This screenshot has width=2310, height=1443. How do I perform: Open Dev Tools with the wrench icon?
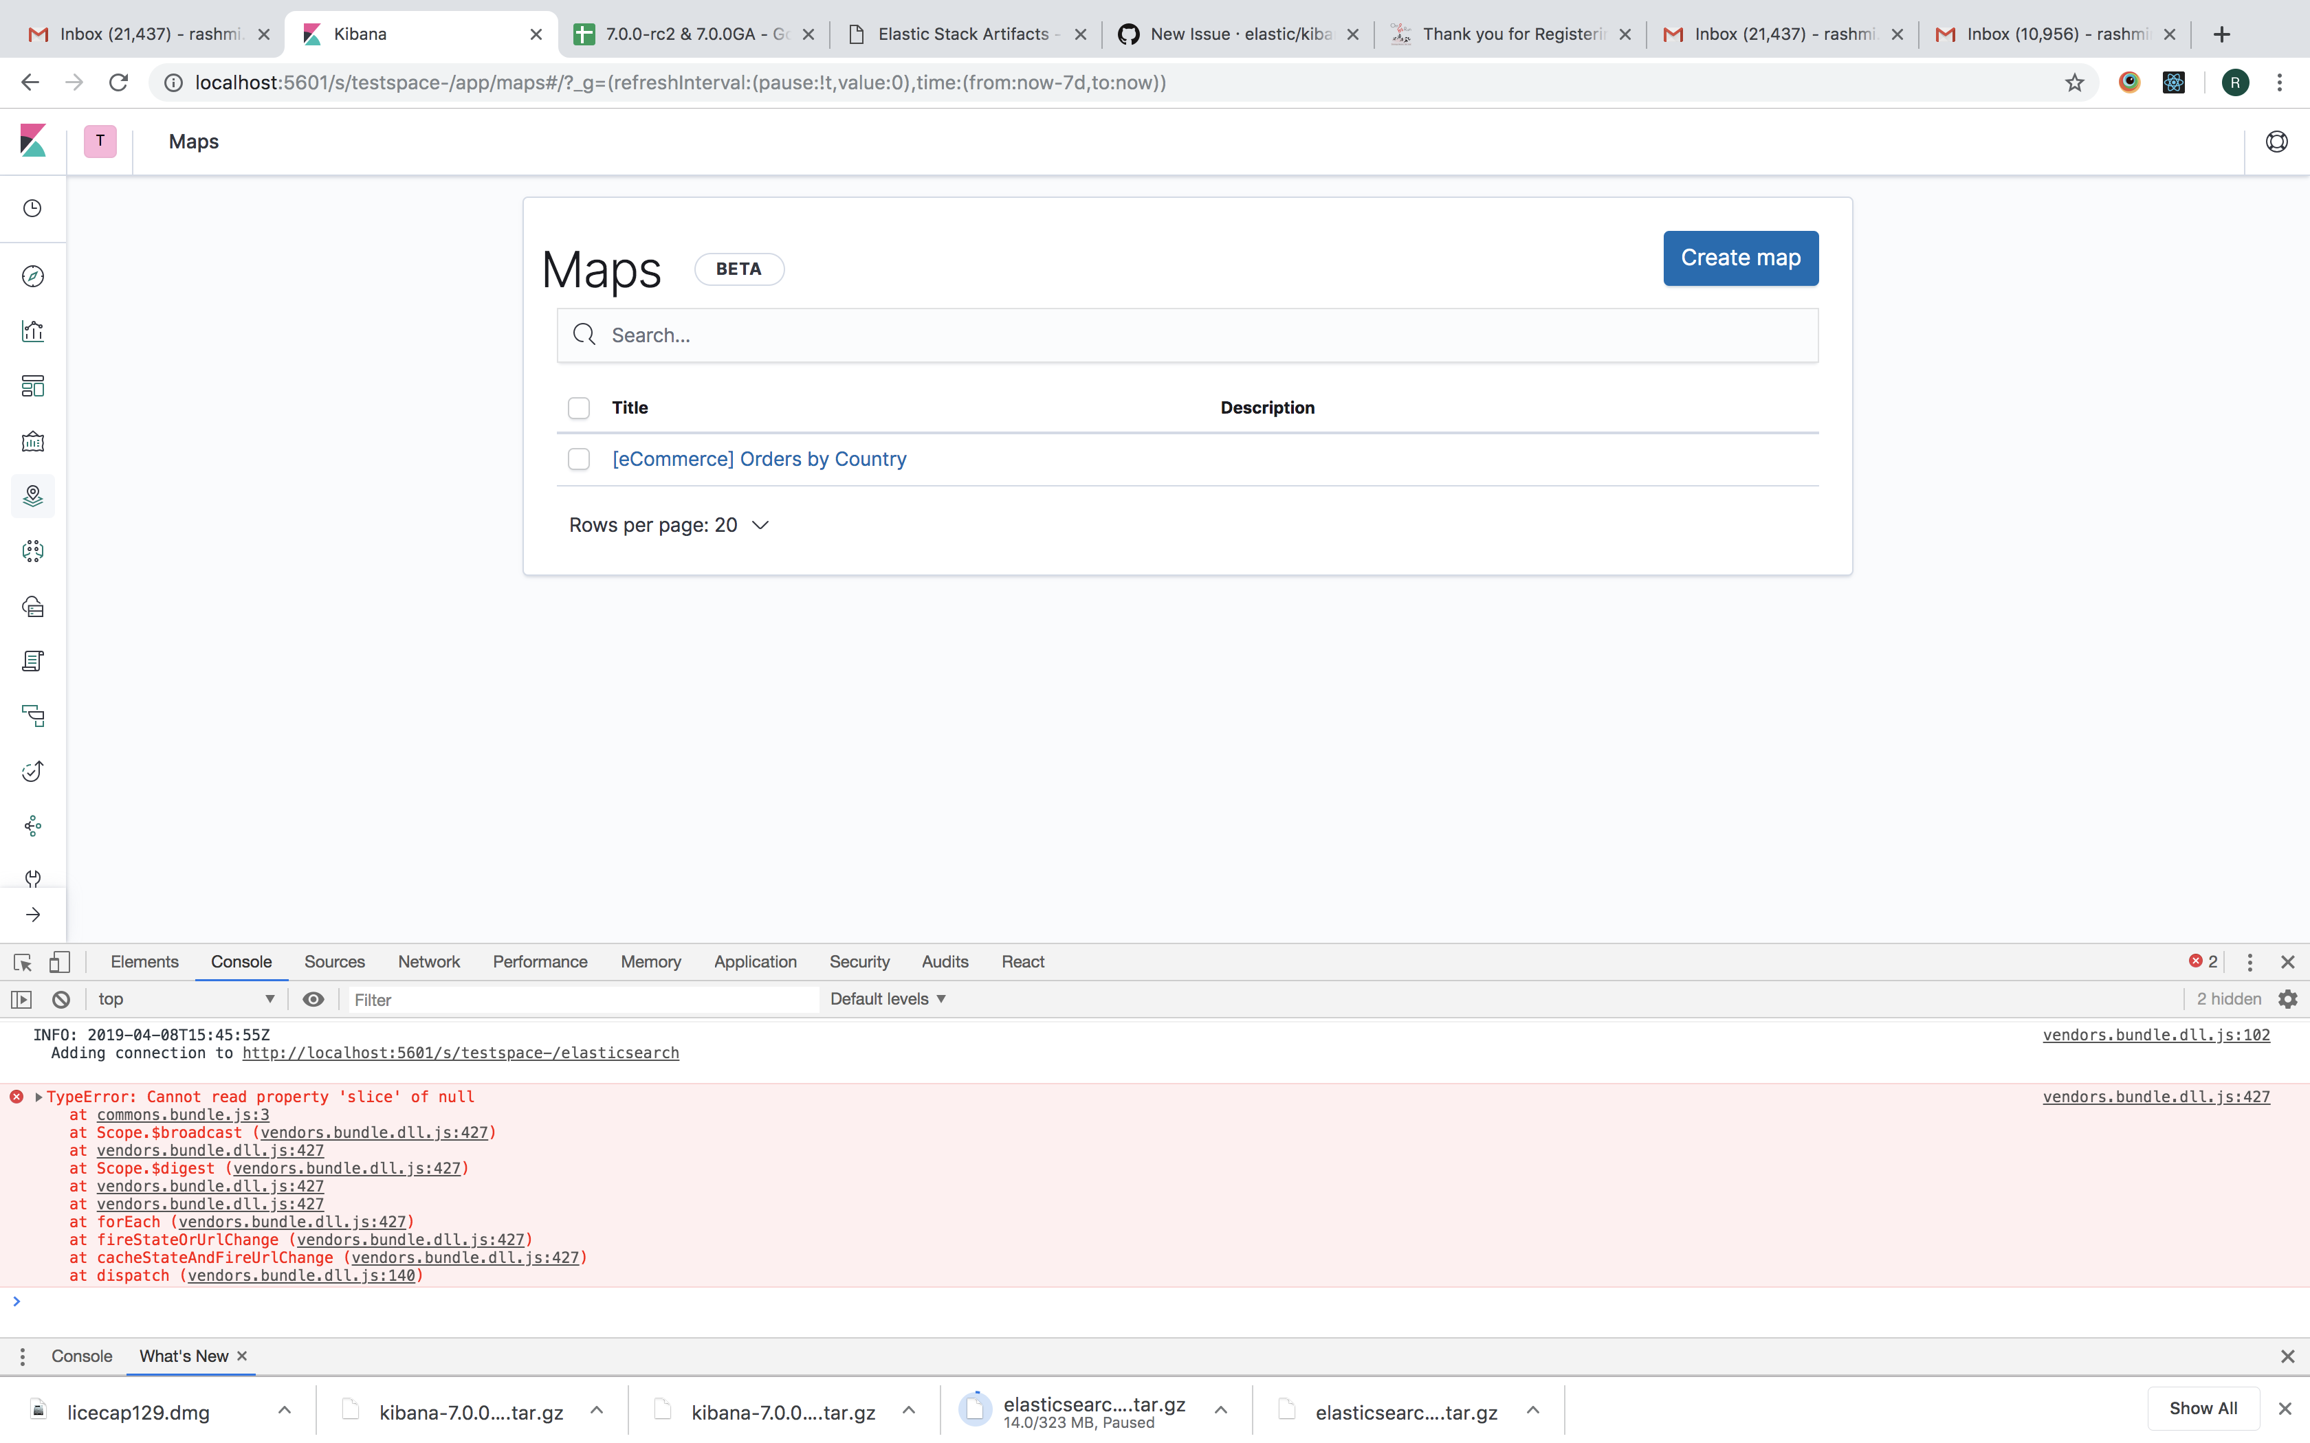(x=34, y=879)
